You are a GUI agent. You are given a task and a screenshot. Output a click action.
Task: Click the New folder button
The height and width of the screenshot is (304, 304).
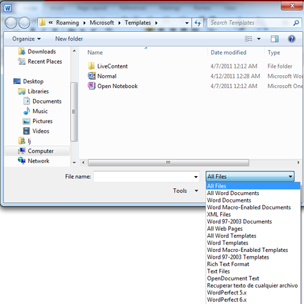coord(69,39)
